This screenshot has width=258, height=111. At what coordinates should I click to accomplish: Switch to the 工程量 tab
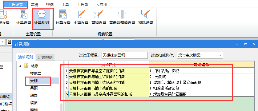coord(83,5)
